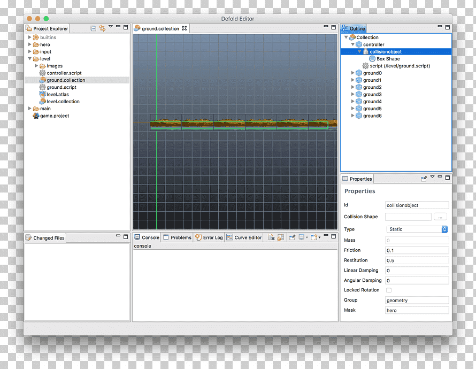Open the Curve Editor tab

coord(244,237)
